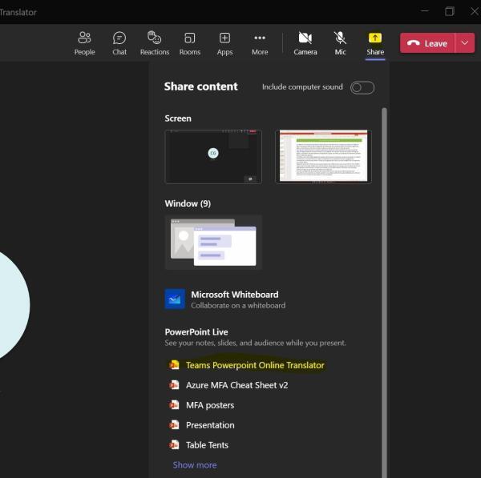Open the Apps panel
481x478 pixels.
tap(224, 43)
